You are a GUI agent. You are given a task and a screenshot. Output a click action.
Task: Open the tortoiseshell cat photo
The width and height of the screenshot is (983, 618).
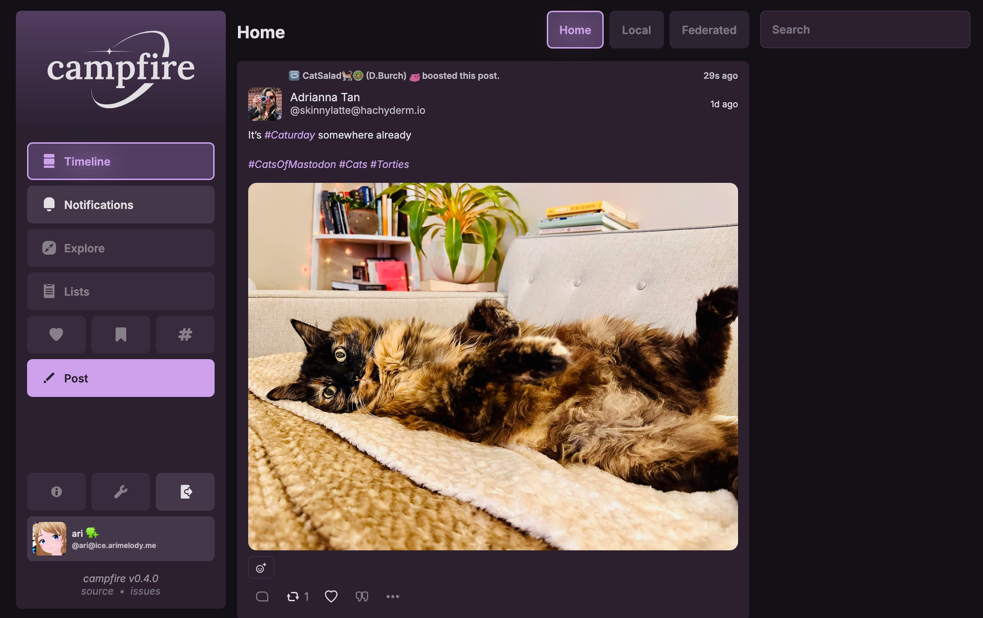pyautogui.click(x=492, y=366)
